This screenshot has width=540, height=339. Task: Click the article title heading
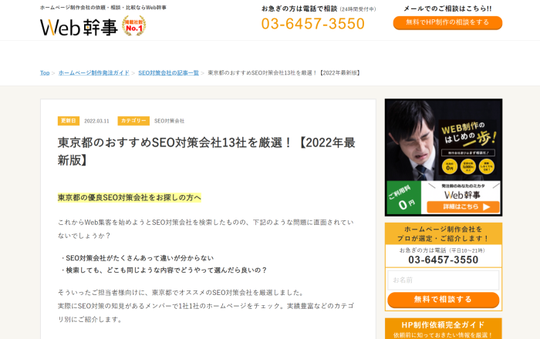point(206,151)
